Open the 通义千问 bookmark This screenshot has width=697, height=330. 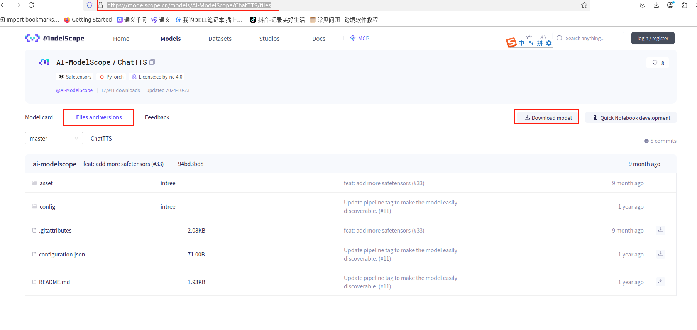click(x=132, y=20)
